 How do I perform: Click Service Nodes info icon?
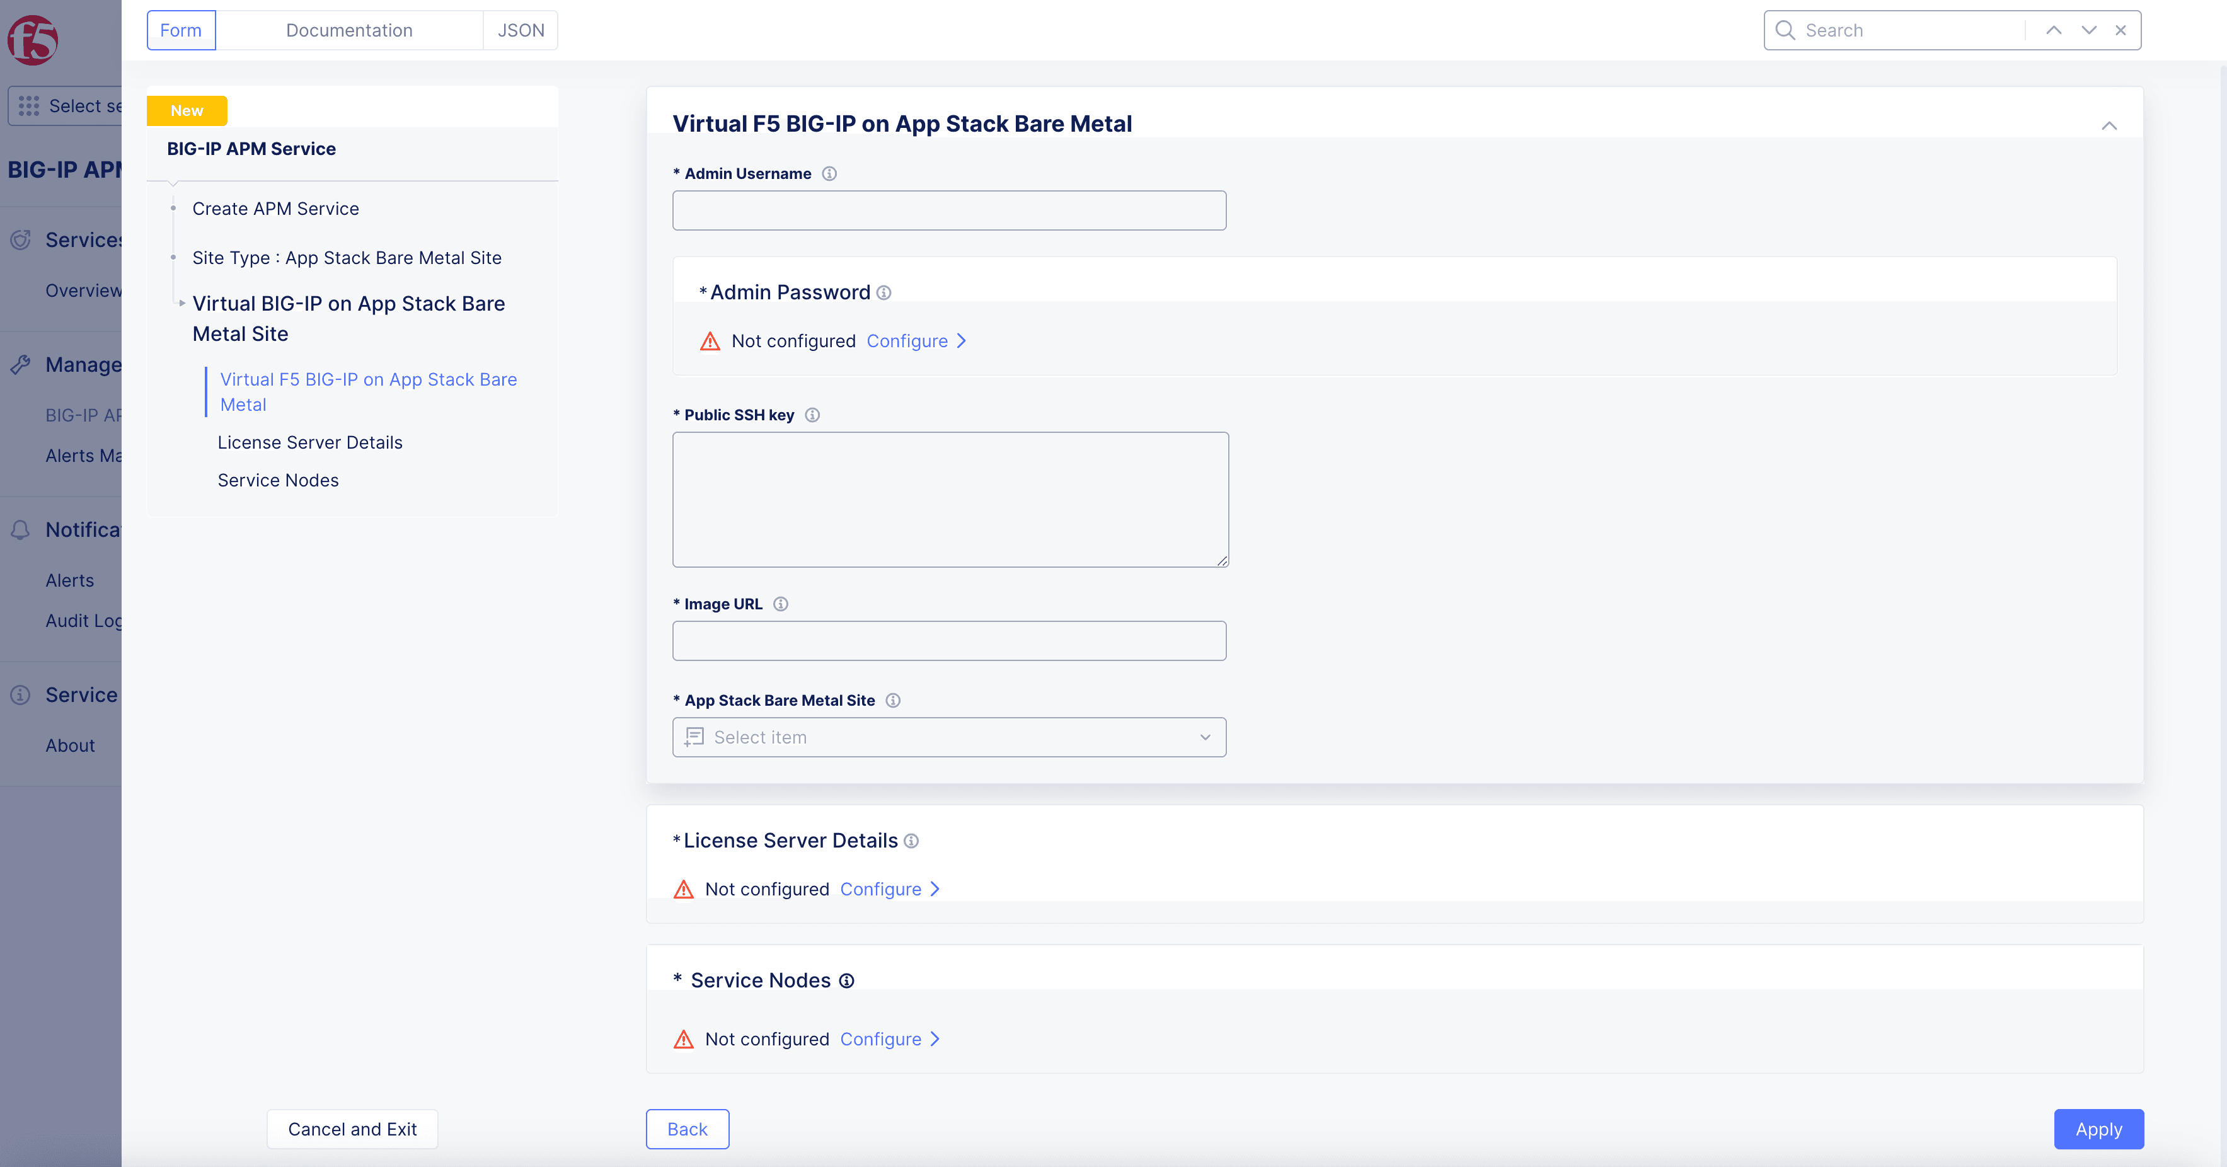point(846,981)
